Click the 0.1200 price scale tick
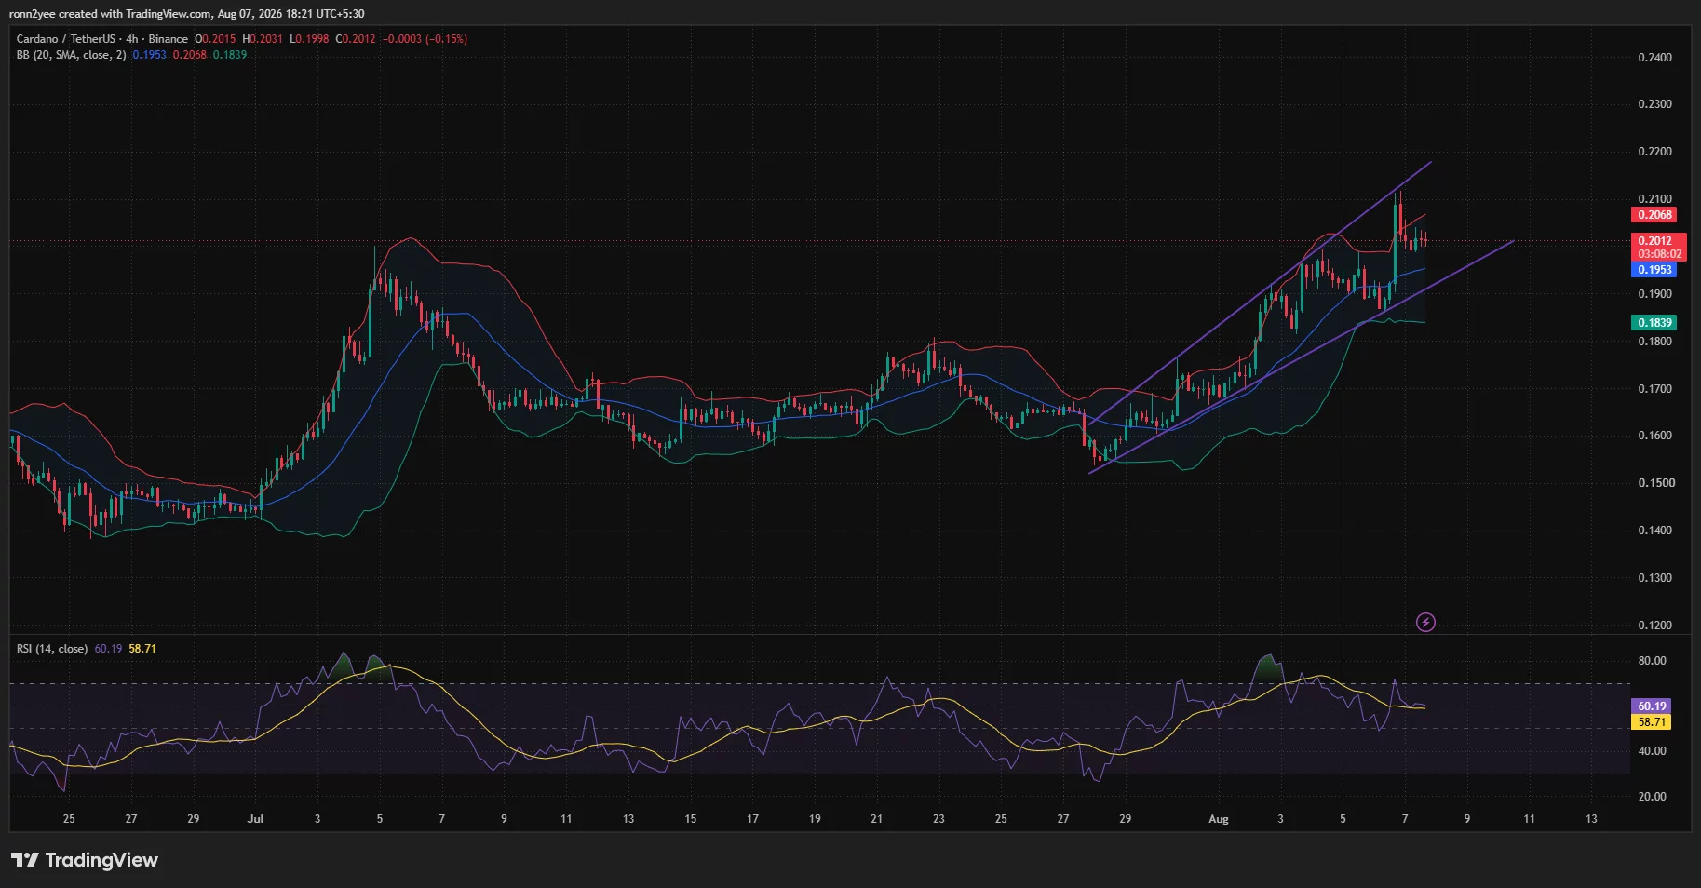 coord(1654,626)
